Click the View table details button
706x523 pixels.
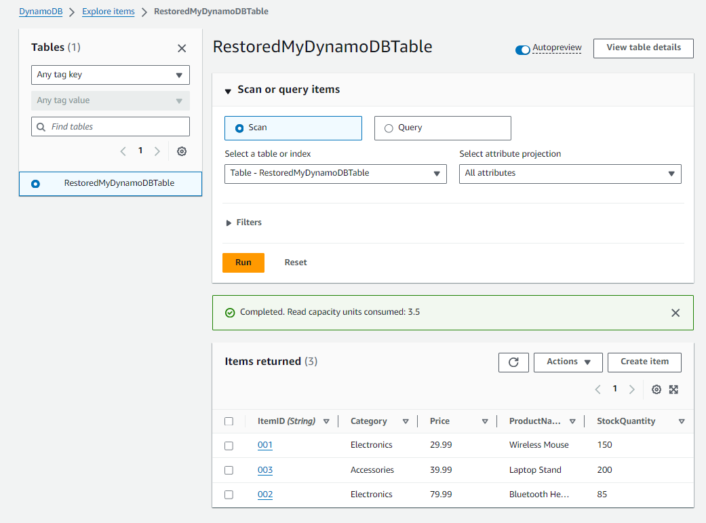644,47
